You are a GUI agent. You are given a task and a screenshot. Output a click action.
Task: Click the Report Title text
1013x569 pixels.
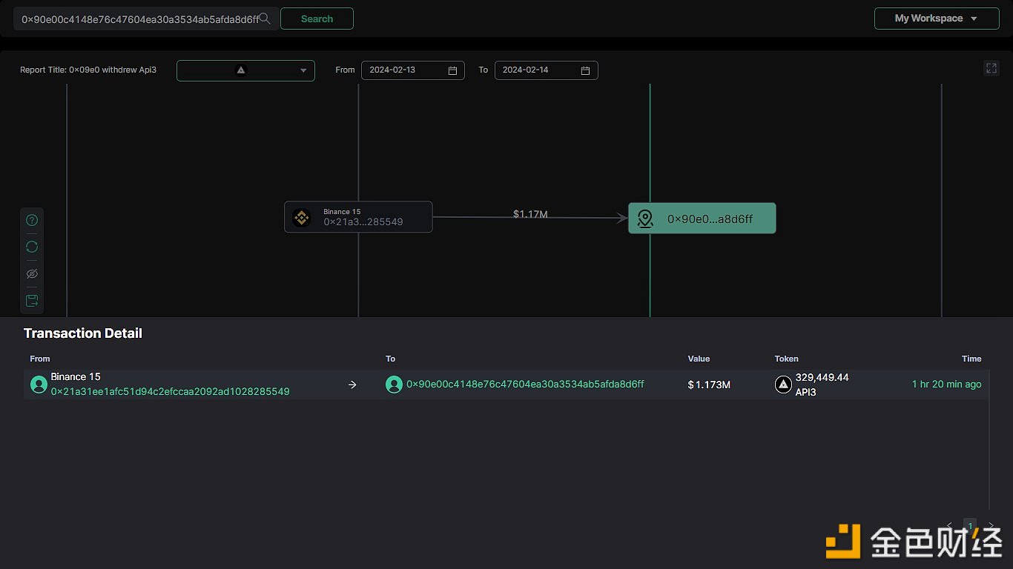[x=88, y=70]
